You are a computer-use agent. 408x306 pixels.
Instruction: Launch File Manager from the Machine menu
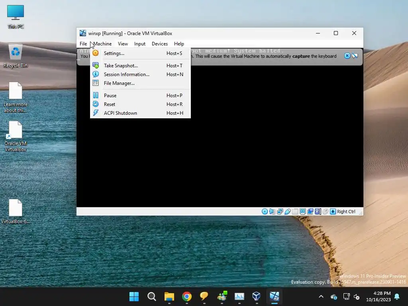(140, 83)
